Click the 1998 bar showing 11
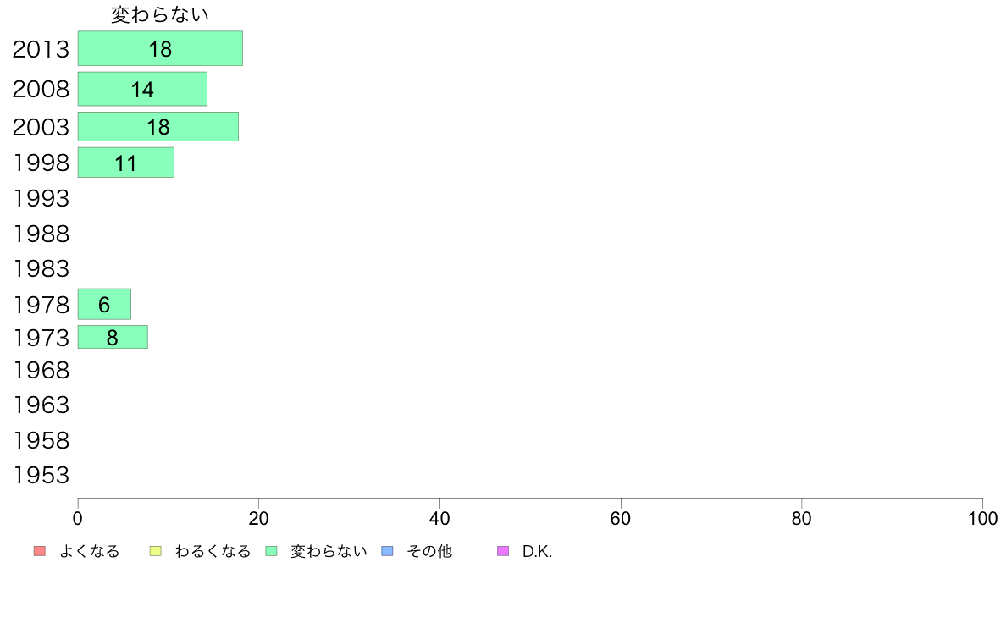 (125, 163)
